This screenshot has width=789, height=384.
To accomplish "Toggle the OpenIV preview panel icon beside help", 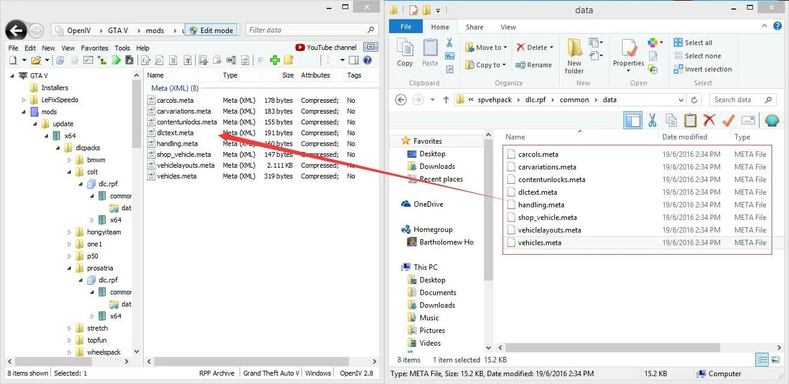I will (x=354, y=60).
